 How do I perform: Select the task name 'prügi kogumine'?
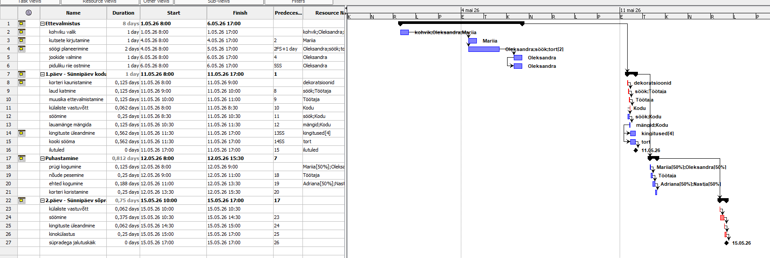(x=65, y=167)
